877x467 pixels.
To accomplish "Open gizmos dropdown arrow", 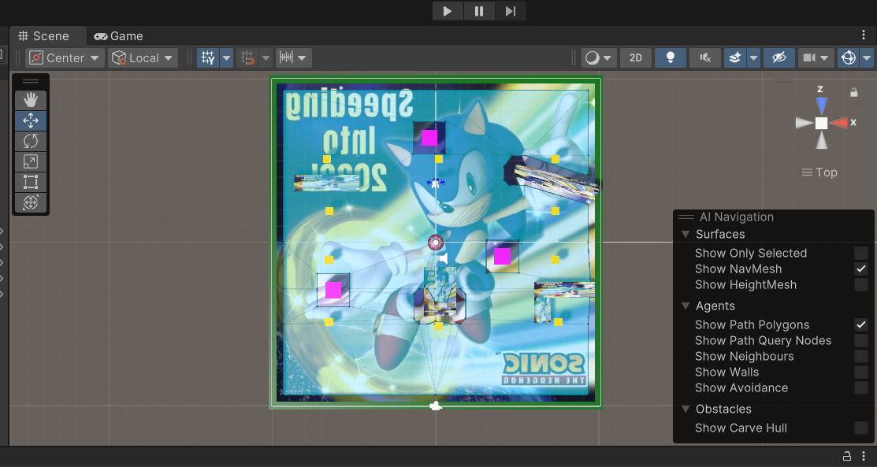I will point(867,57).
